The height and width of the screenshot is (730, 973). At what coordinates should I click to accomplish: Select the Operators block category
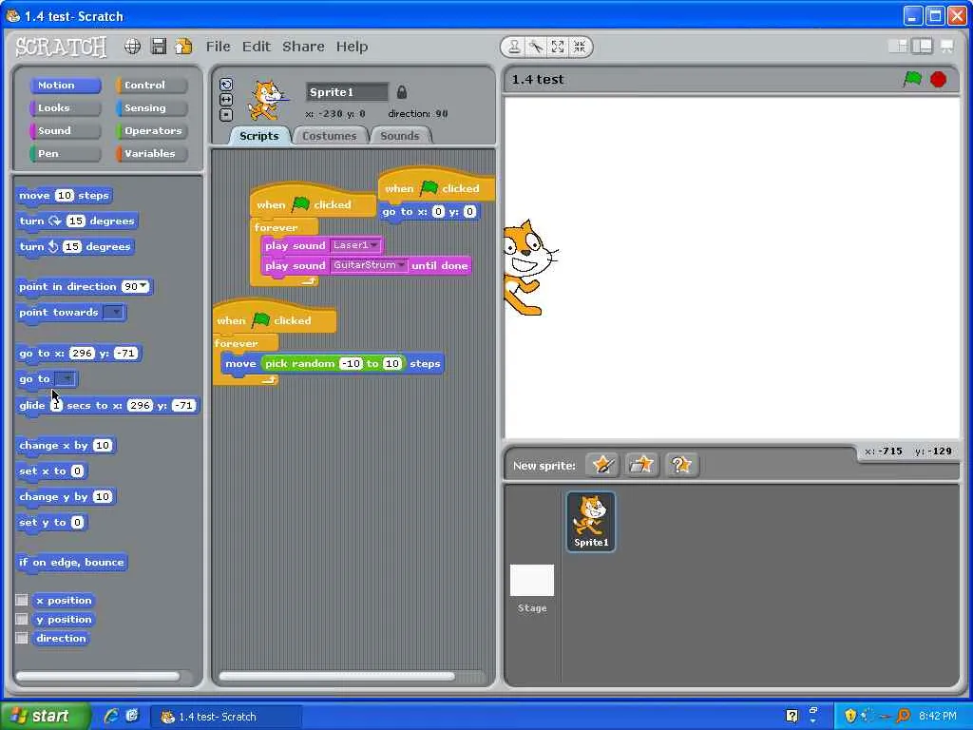151,131
